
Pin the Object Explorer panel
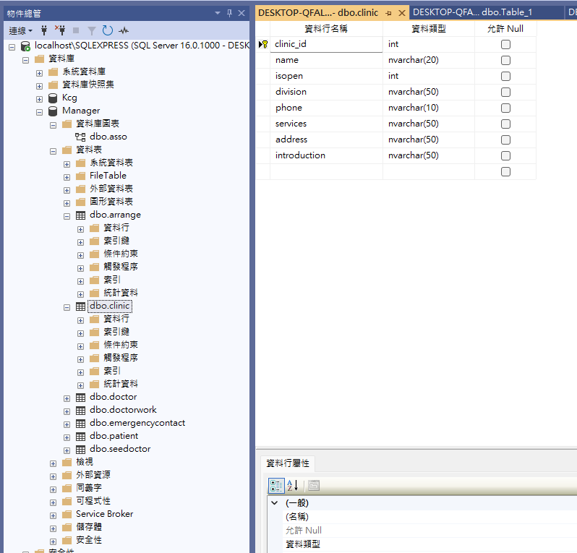coord(229,13)
